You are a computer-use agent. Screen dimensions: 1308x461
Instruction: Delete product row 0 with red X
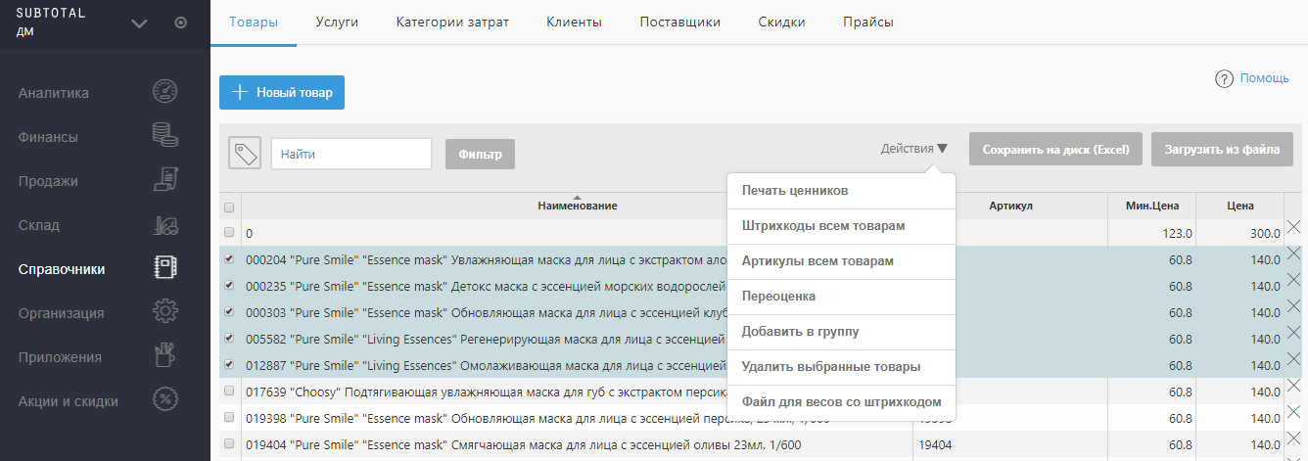coord(1293,228)
